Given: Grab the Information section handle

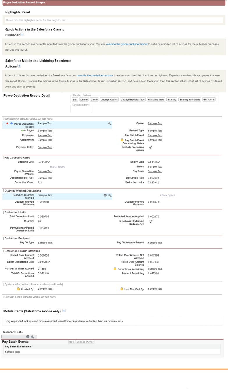Looking at the screenshot, I should coord(3,119).
